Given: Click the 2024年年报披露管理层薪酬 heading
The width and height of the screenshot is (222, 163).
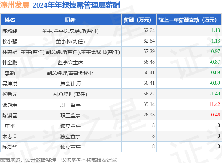Looking at the screenshot, I should (x=76, y=5).
